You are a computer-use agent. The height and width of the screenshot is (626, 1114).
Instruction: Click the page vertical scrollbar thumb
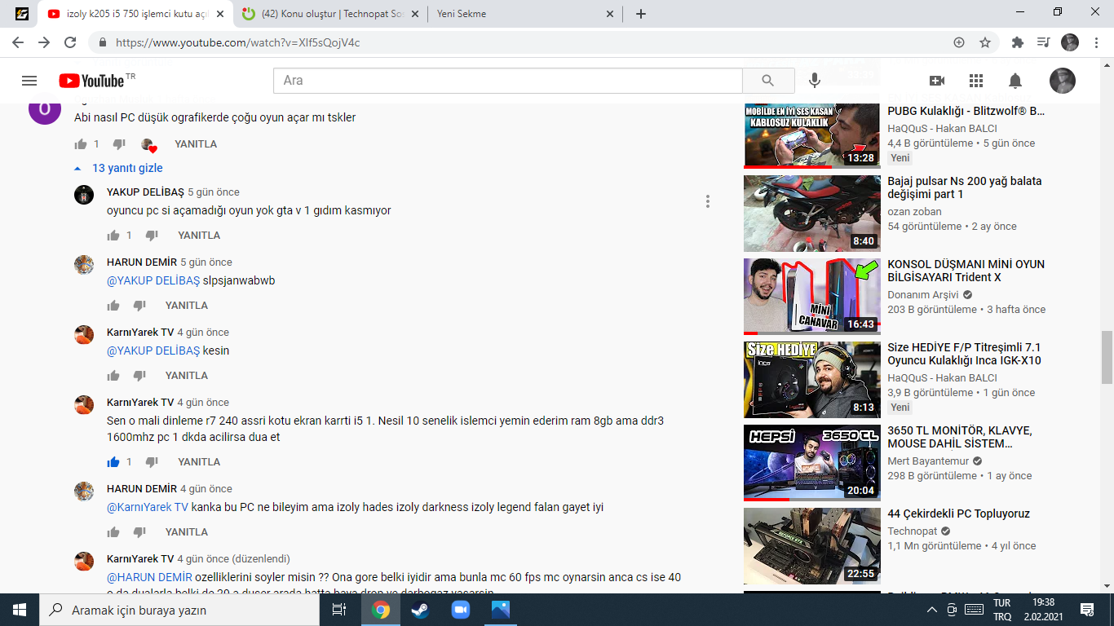1107,357
